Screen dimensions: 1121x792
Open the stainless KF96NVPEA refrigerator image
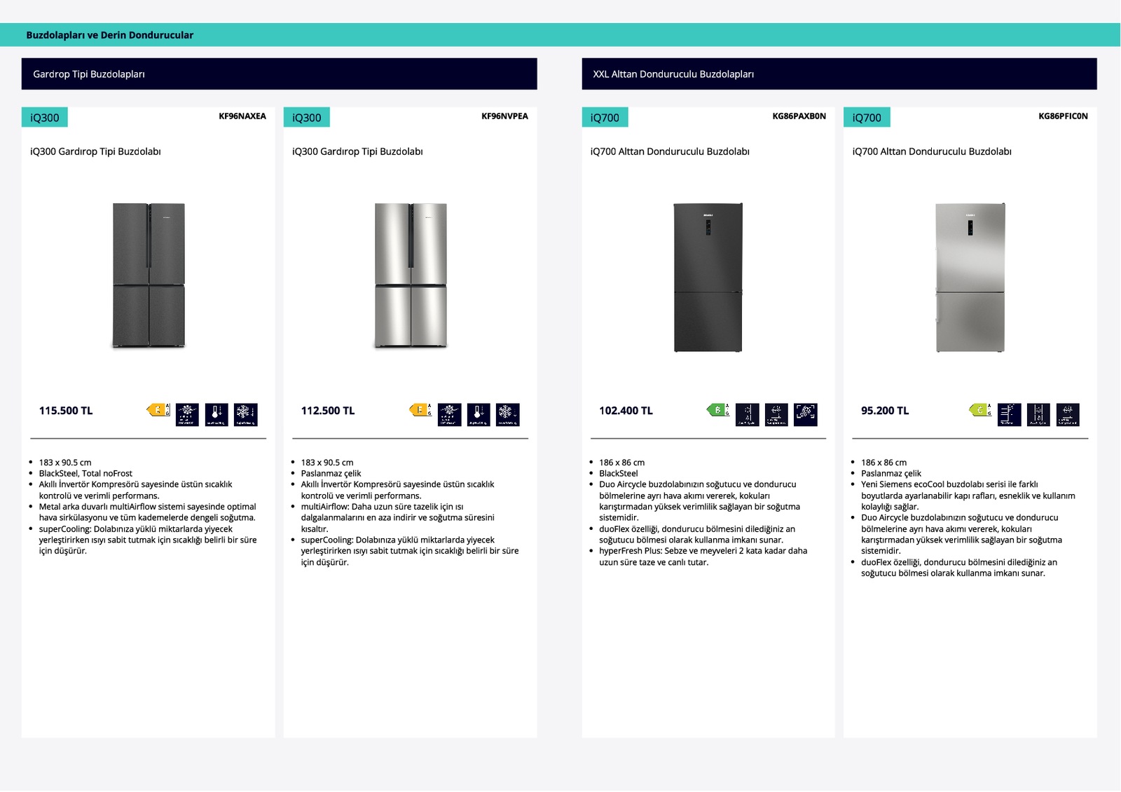tap(411, 275)
